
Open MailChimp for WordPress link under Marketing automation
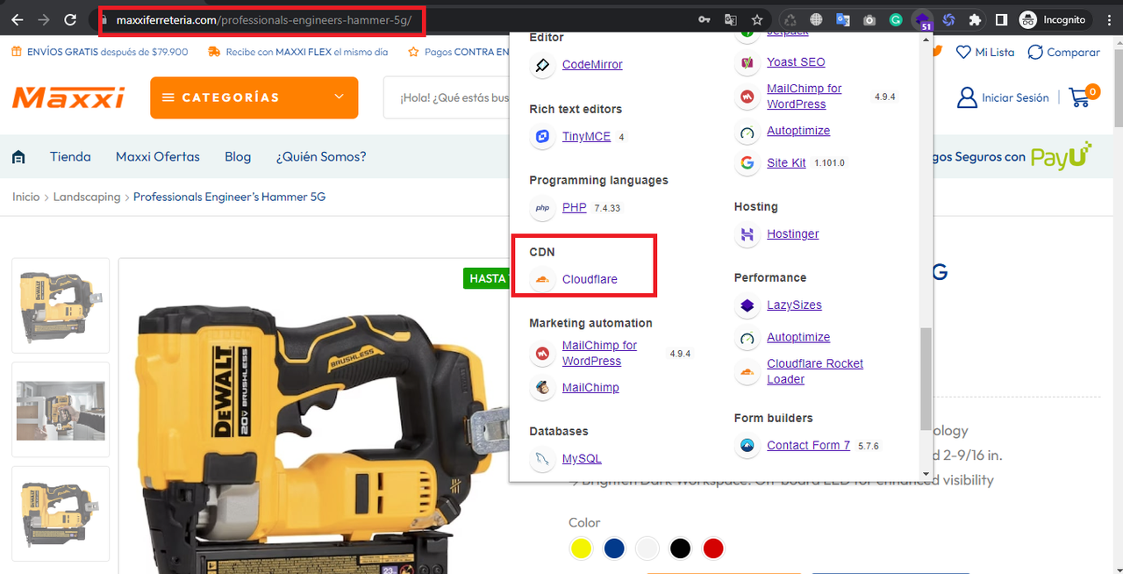pos(599,354)
